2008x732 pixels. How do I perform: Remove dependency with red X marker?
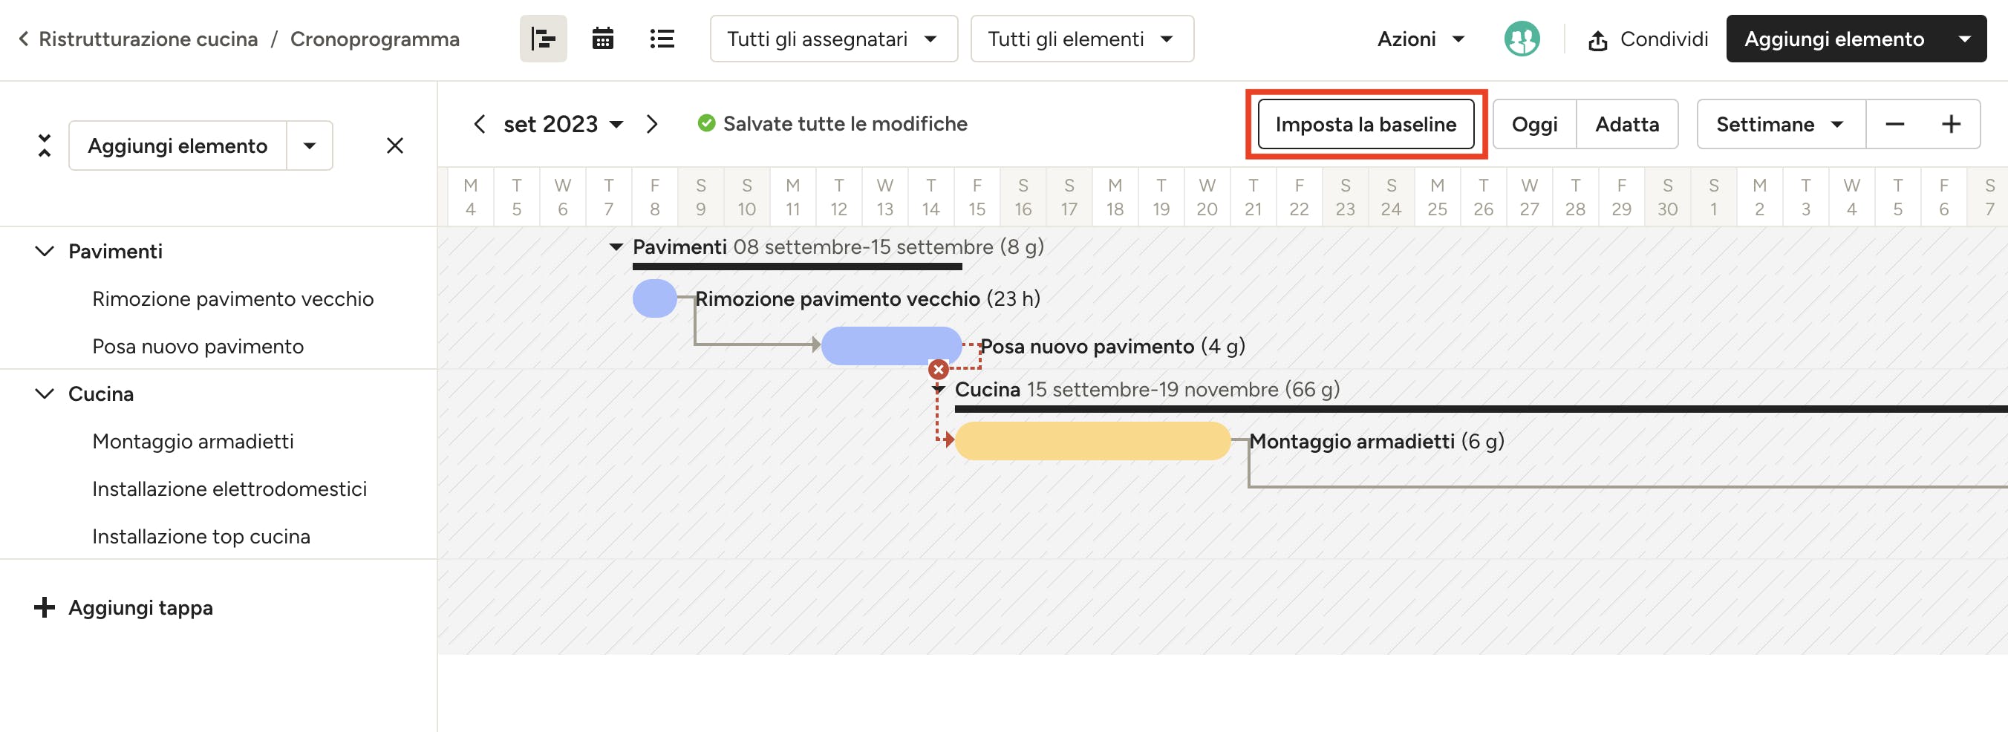pyautogui.click(x=938, y=370)
